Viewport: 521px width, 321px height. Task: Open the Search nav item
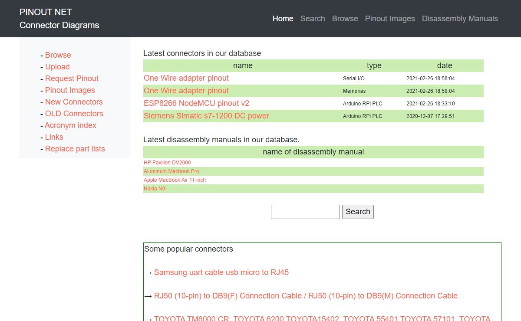click(313, 19)
